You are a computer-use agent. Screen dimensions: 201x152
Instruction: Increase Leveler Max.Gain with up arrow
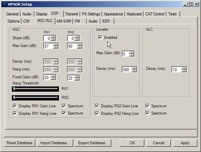(x=132, y=53)
